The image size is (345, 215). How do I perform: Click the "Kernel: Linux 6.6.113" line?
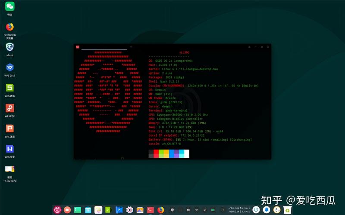point(183,69)
